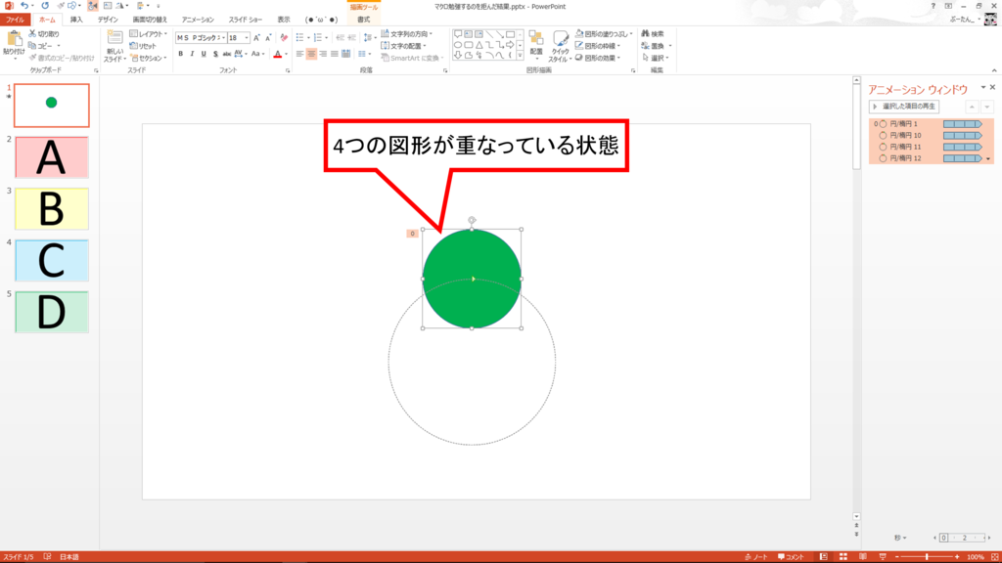The image size is (1002, 563).
Task: Open the font size dropdown
Action: point(247,37)
